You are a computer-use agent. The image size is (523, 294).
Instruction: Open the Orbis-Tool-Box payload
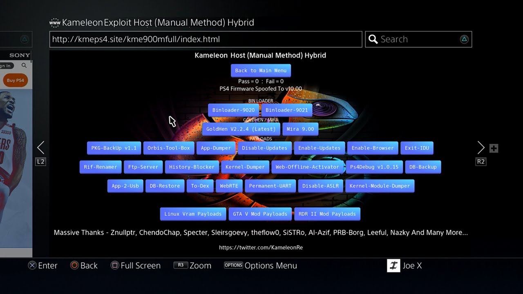[x=169, y=148]
